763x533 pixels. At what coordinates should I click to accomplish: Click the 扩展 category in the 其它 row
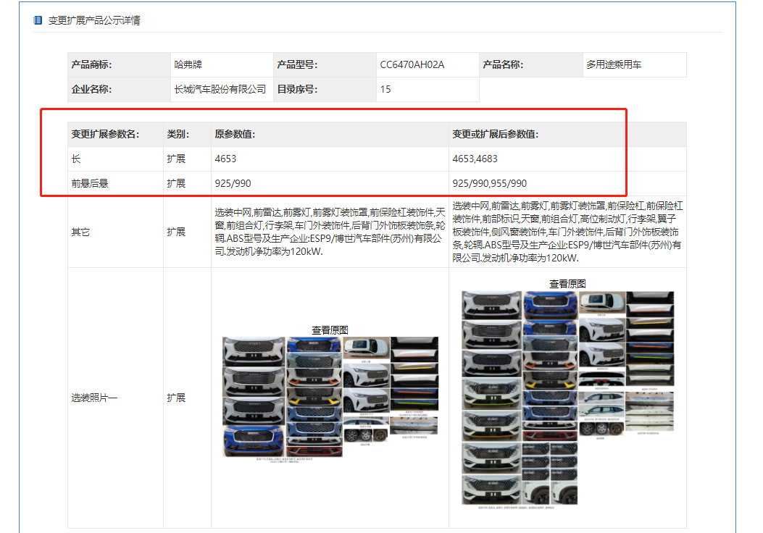point(176,232)
